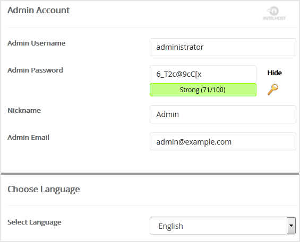Focus the Admin Username field
This screenshot has width=300, height=242.
coord(223,47)
